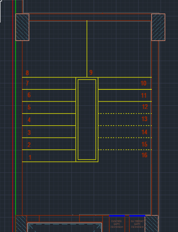The width and height of the screenshot is (178, 232).
Task: Pick the step number 16 text
Action: 144,155
